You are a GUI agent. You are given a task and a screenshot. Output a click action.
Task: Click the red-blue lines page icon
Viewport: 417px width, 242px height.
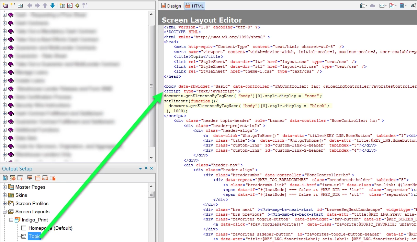coord(392,5)
